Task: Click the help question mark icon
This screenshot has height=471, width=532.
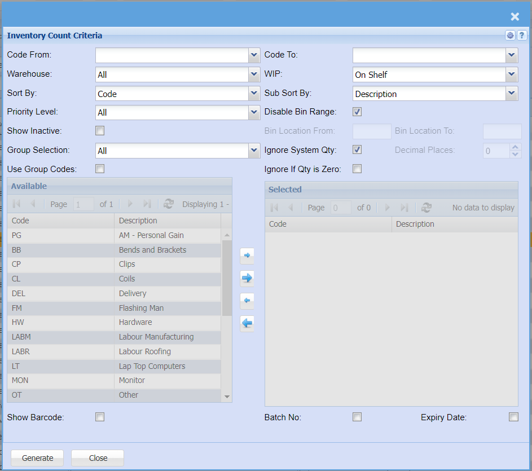Action: (522, 36)
